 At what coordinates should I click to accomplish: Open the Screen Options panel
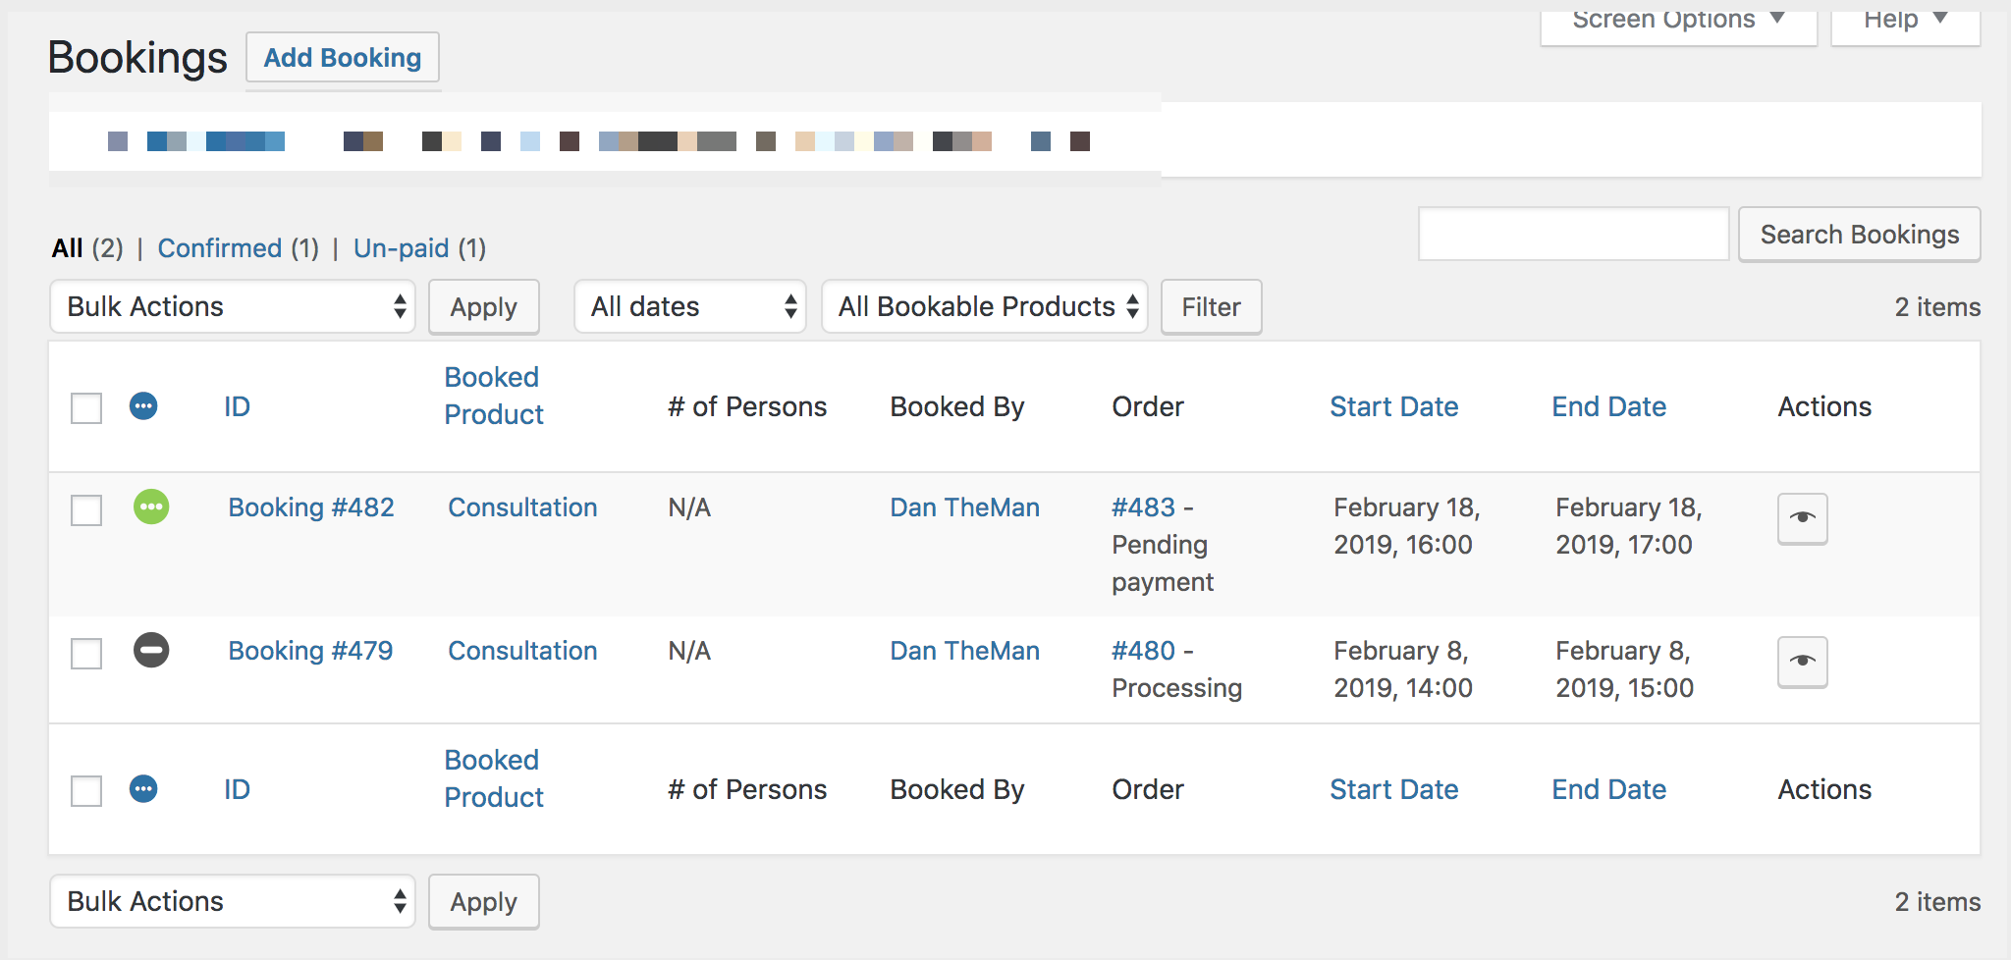(1677, 22)
